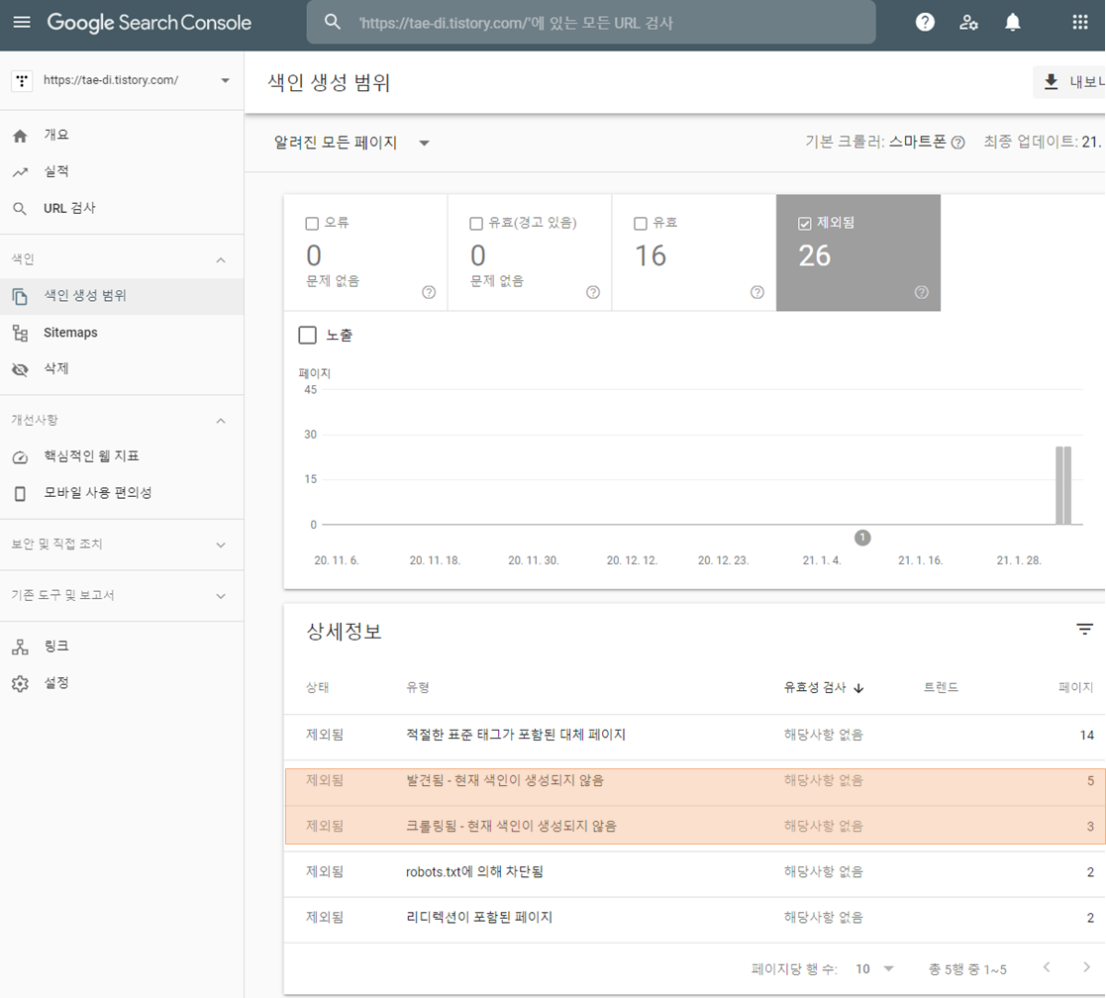This screenshot has width=1106, height=998.
Task: Open the Google apps grid menu
Action: tap(1081, 22)
